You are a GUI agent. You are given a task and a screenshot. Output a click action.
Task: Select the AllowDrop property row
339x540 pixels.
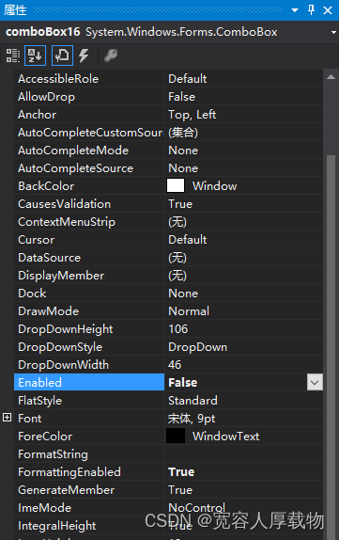(168, 96)
